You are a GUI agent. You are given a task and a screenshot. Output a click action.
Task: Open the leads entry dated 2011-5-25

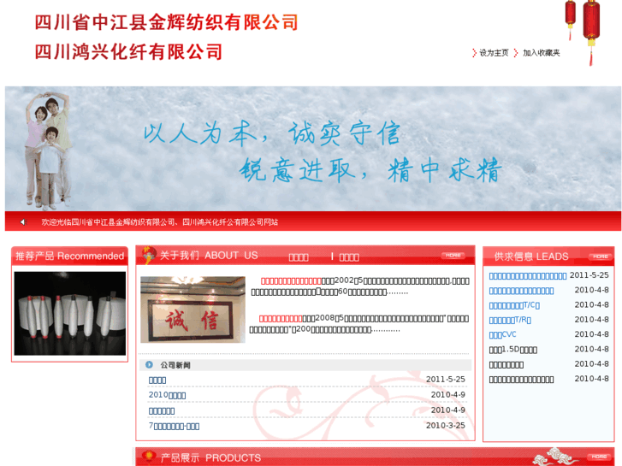[528, 275]
